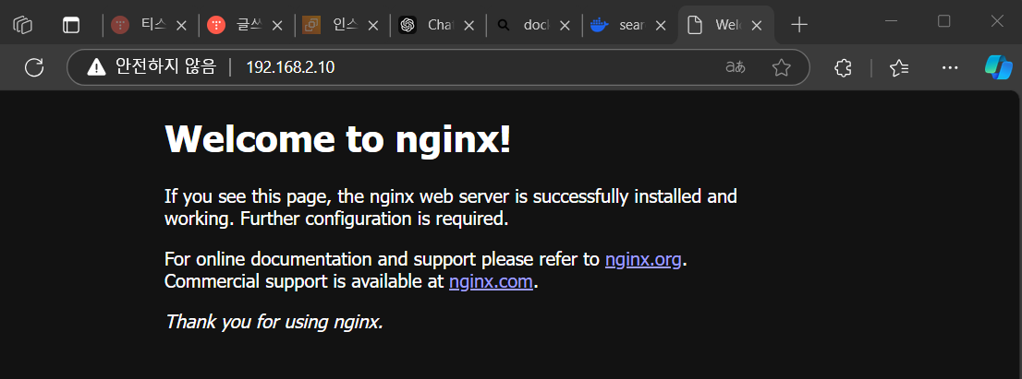Screen dimensions: 1022x379
Task: Switch to the 인스 tab
Action: [x=331, y=25]
